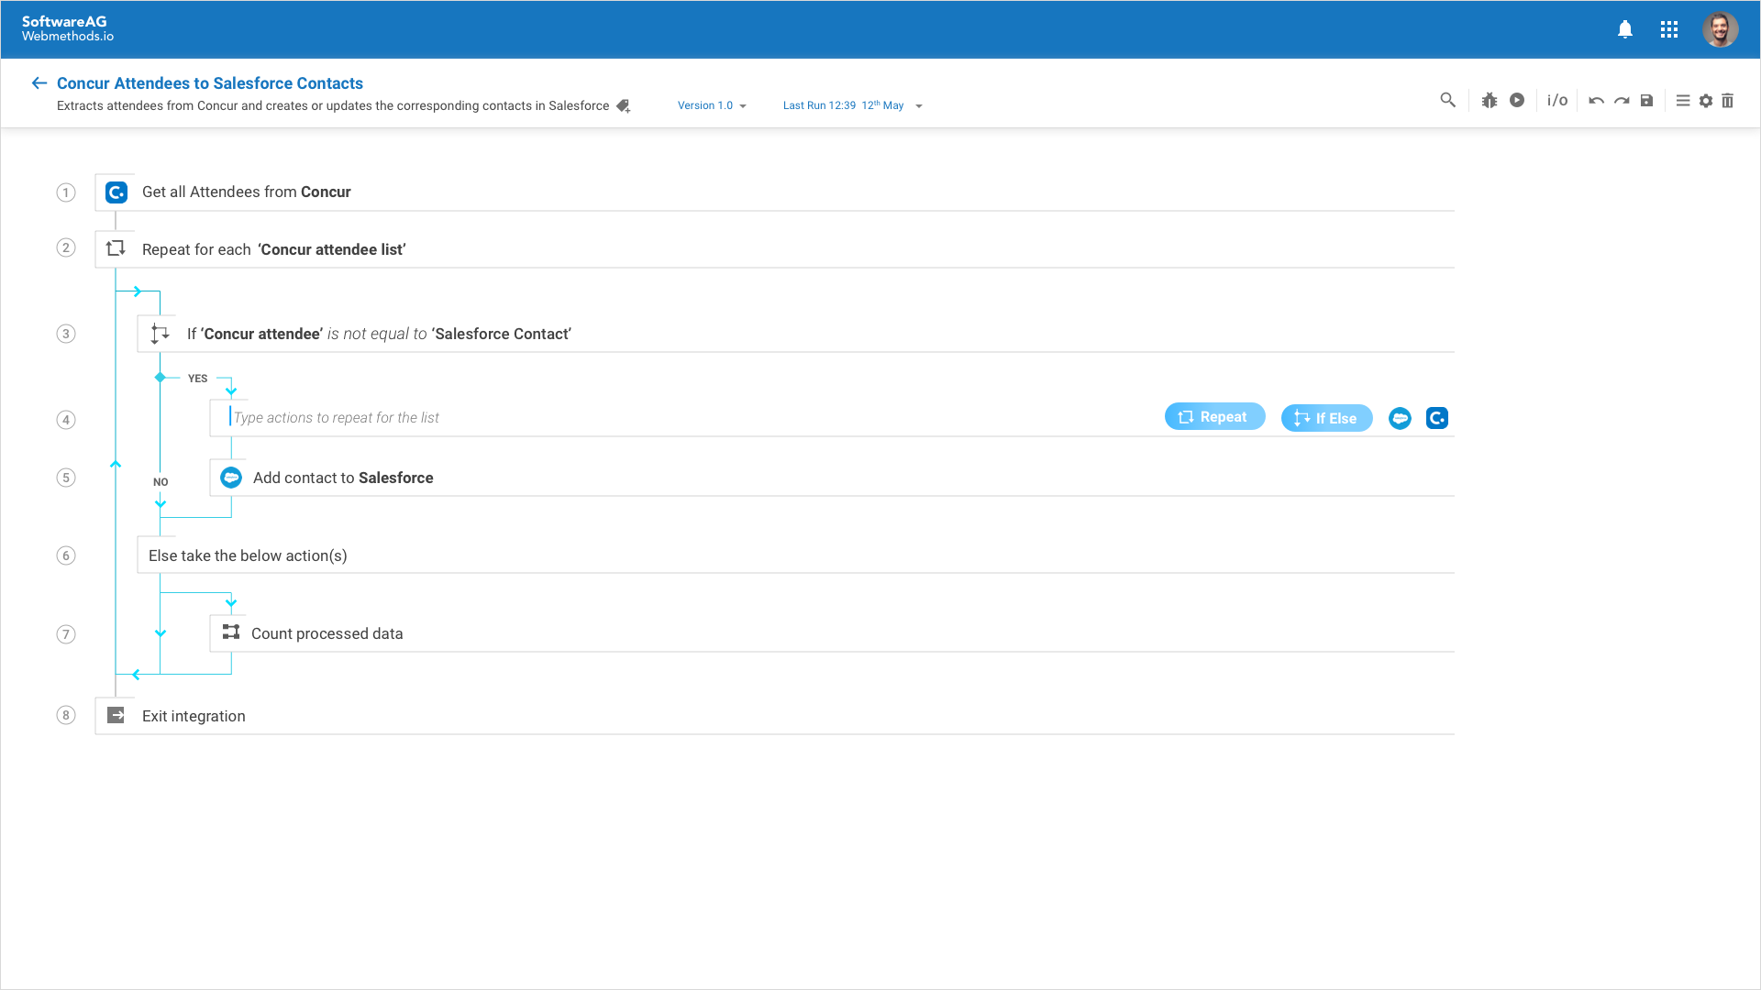Image resolution: width=1761 pixels, height=990 pixels.
Task: Delete with the trash icon
Action: (x=1728, y=101)
